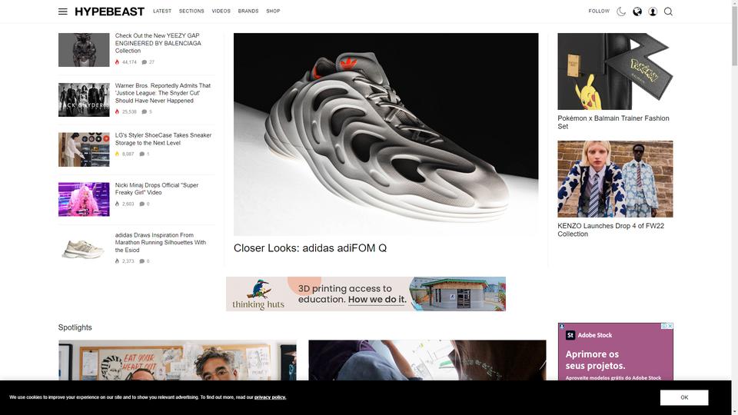Click the adidas Esiod sneaker thumbnail
The width and height of the screenshot is (738, 415).
84,248
